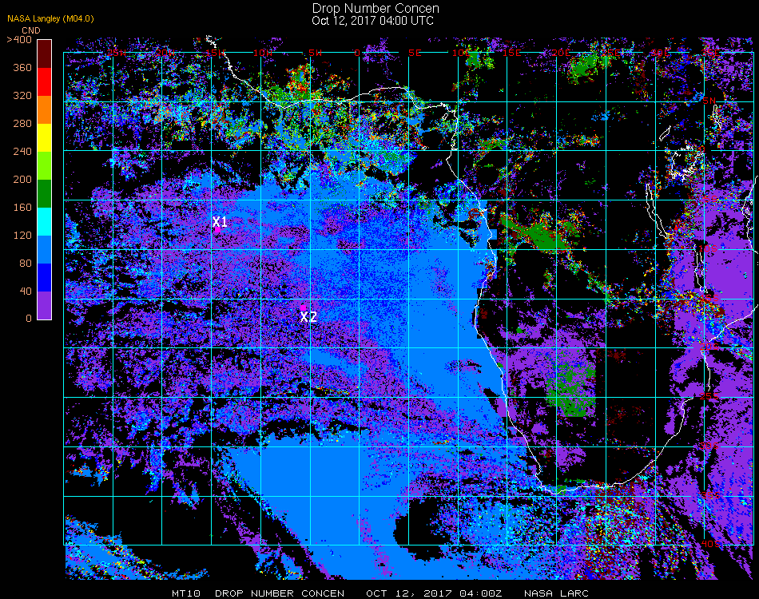Click the '0' legend value at the scale bottom
759x599 pixels.
[29, 319]
